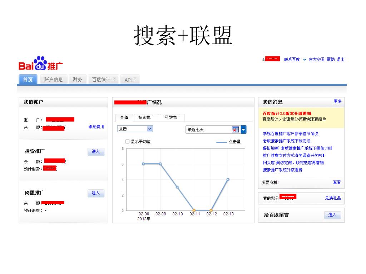This screenshot has width=366, height=274.
Task: Click the 给百度留言 label
Action: click(276, 215)
